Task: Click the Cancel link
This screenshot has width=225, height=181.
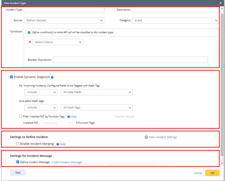Action: coord(198,173)
